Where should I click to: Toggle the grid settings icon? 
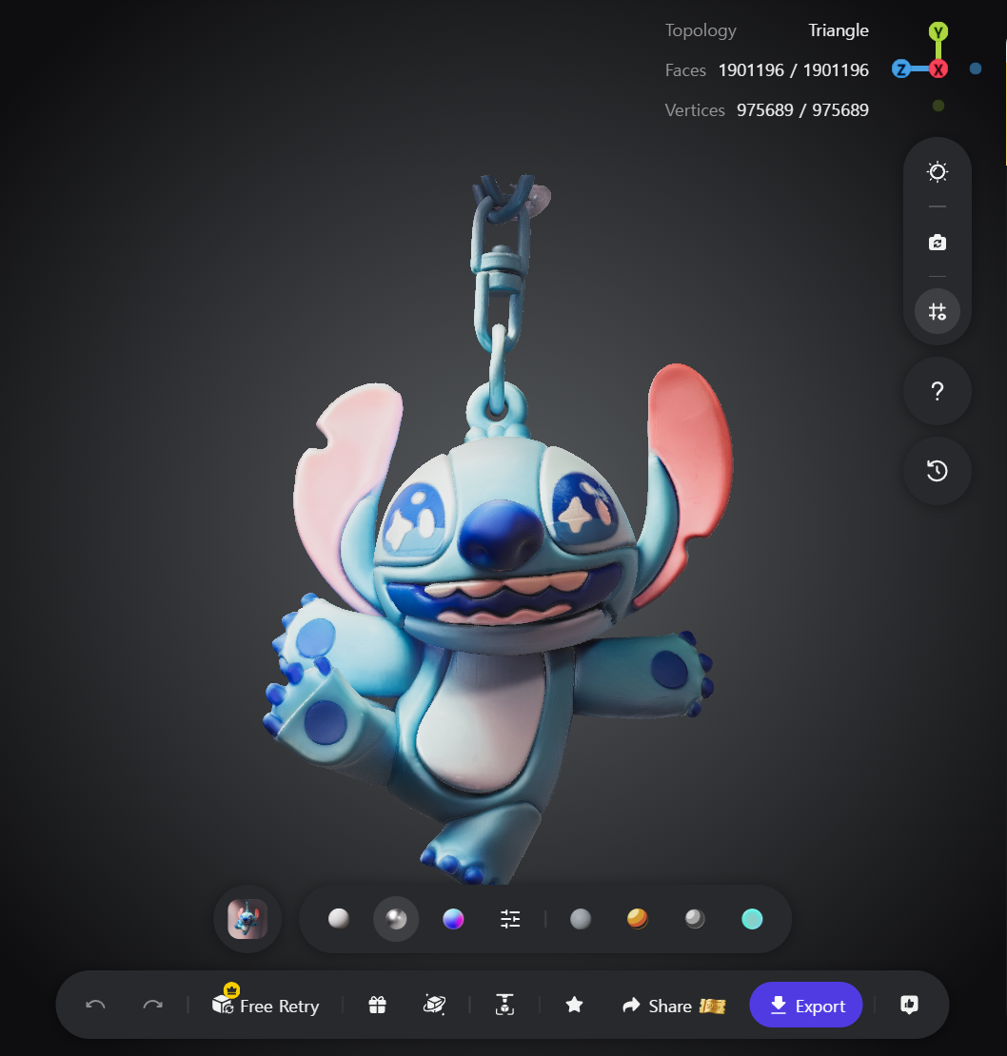[937, 311]
